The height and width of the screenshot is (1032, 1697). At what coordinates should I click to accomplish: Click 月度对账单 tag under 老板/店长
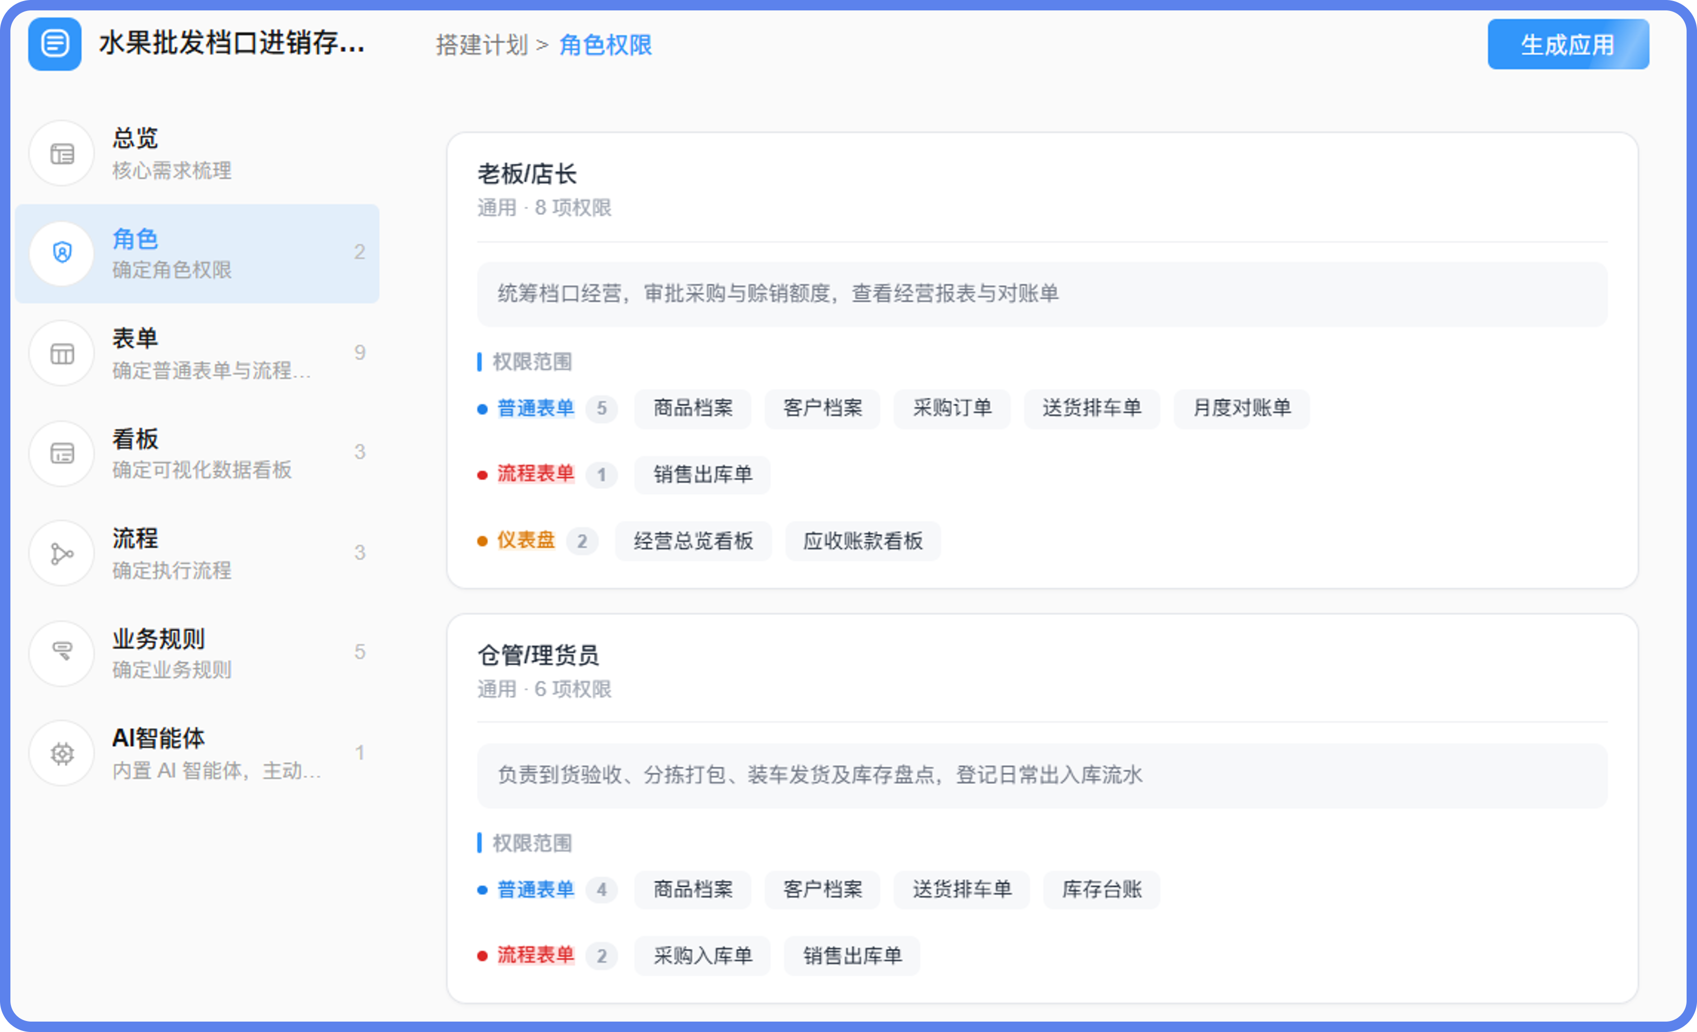tap(1241, 408)
